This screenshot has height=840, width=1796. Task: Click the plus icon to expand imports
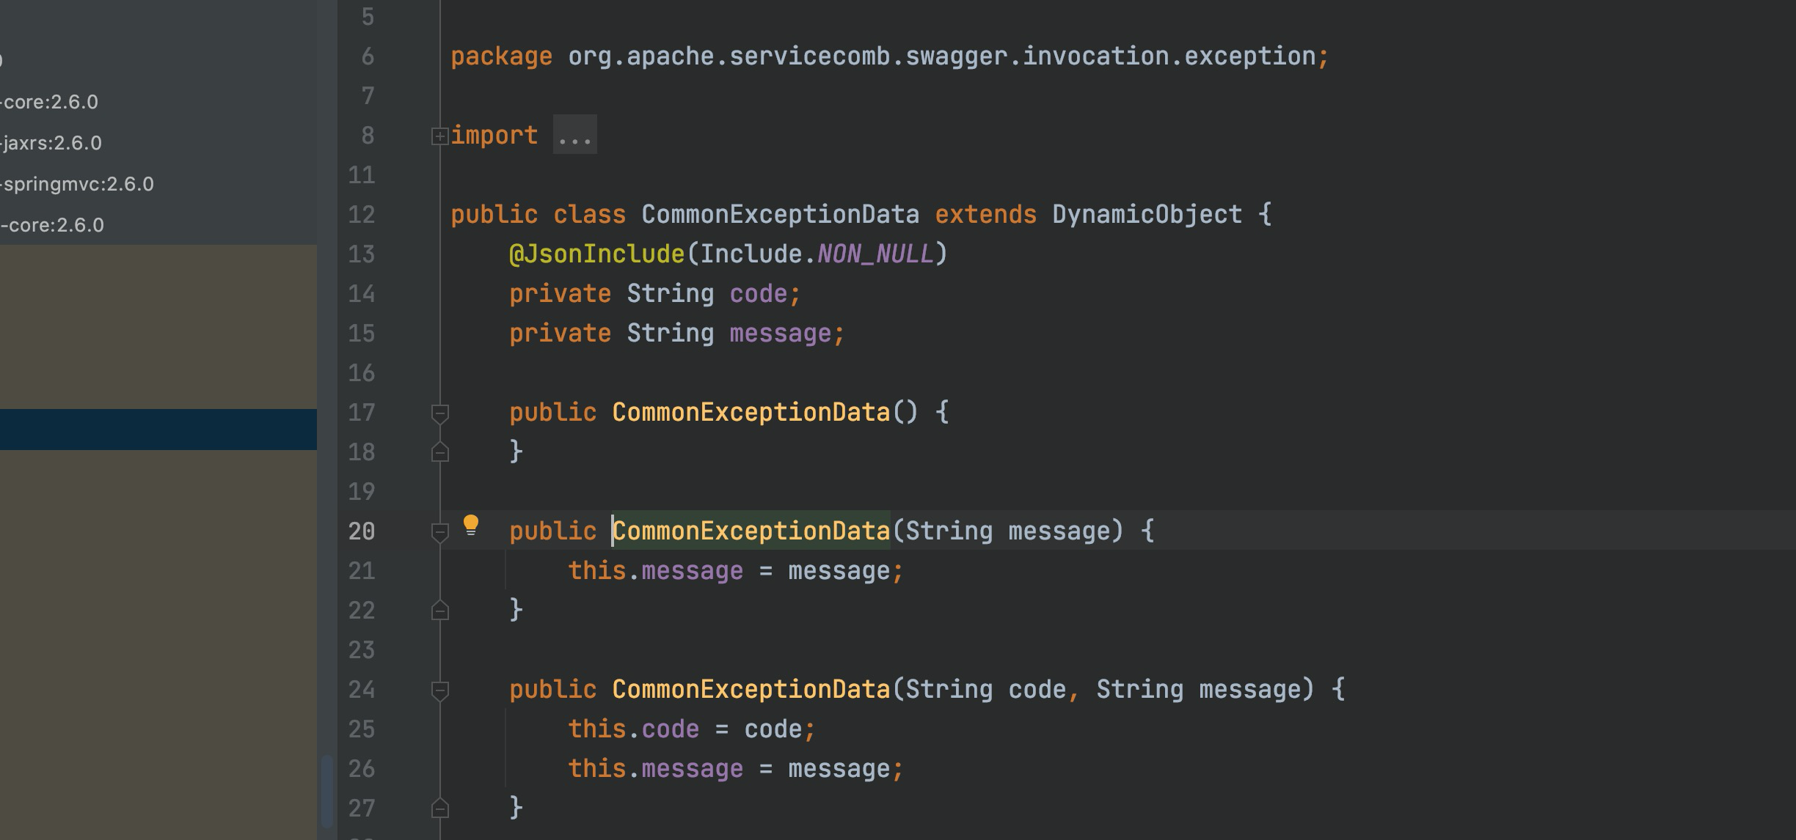click(x=439, y=134)
